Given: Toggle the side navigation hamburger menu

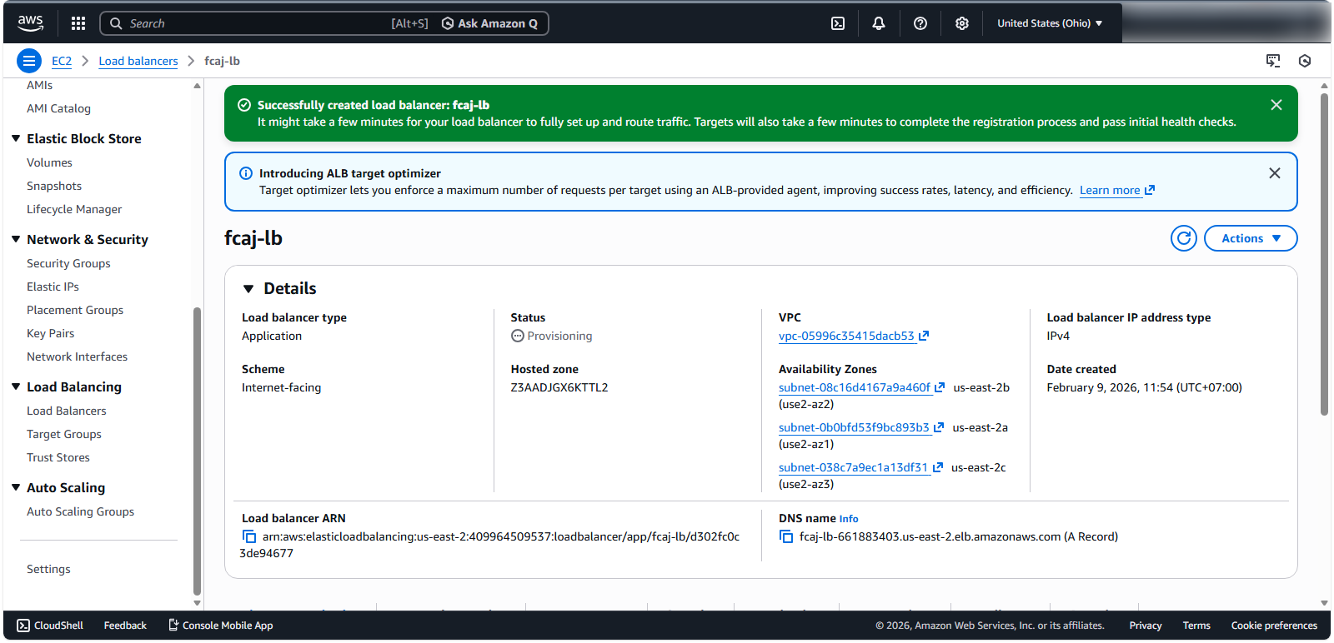Looking at the screenshot, I should [29, 61].
